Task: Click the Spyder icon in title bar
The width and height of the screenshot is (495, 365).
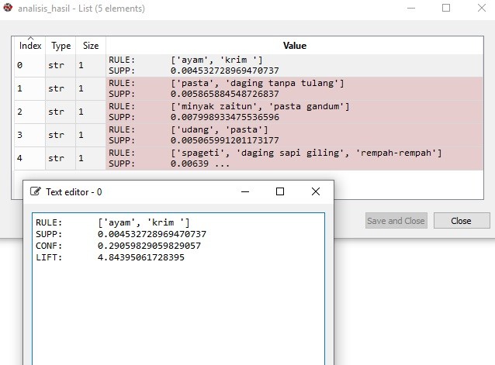Action: [x=9, y=9]
